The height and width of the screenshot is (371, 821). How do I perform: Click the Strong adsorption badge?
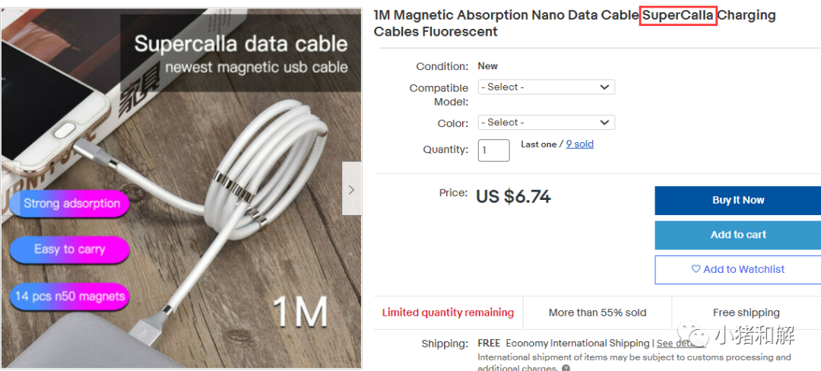point(71,204)
